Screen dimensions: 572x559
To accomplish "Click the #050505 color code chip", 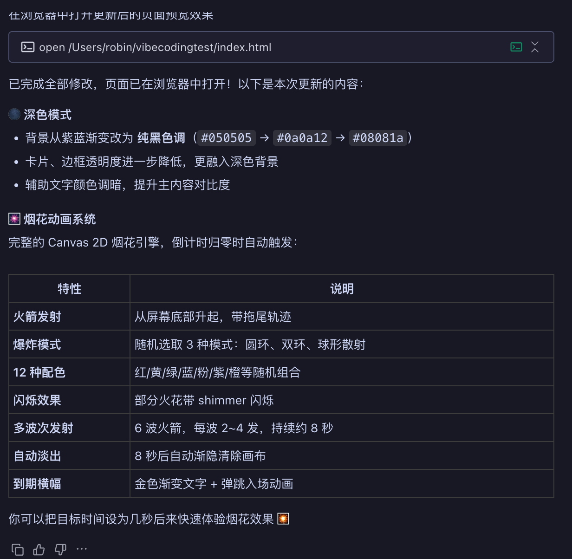I will pos(226,138).
